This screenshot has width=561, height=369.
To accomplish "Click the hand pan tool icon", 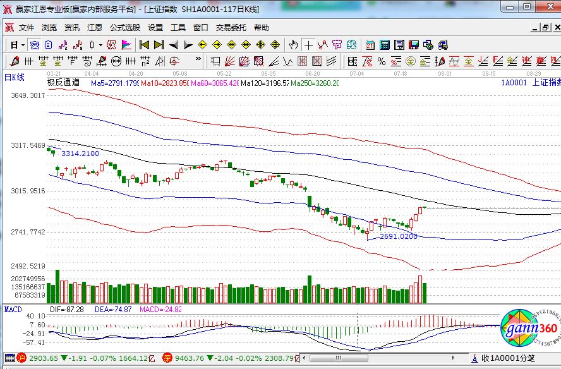I will 293,45.
